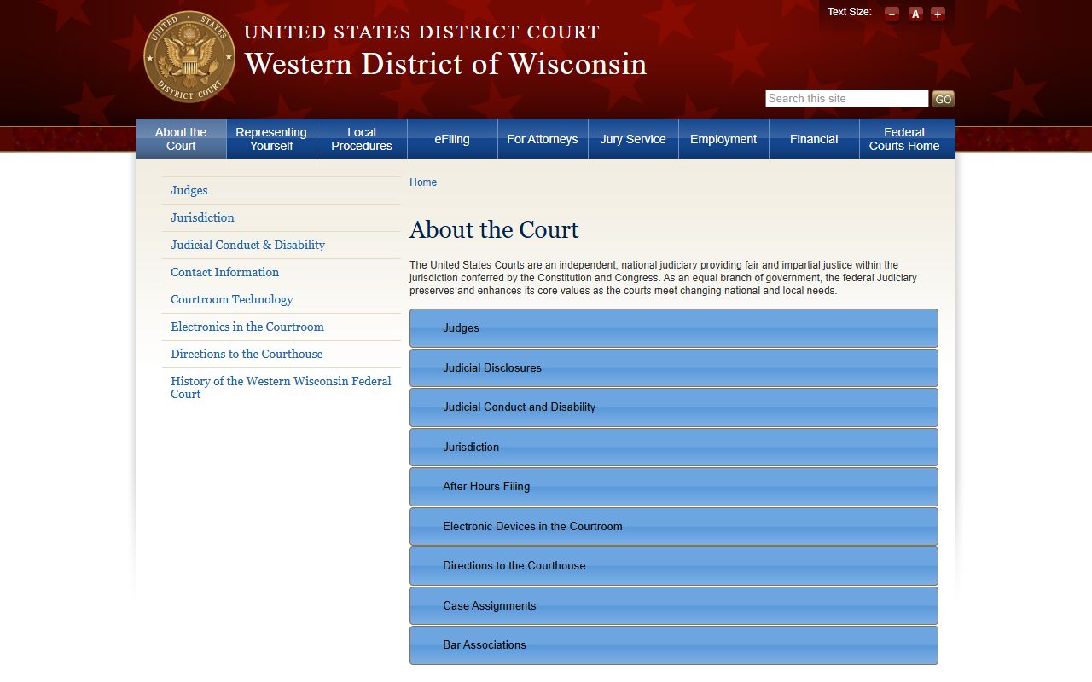Open the eFiling menu tab
This screenshot has height=682, width=1092.
tap(452, 139)
